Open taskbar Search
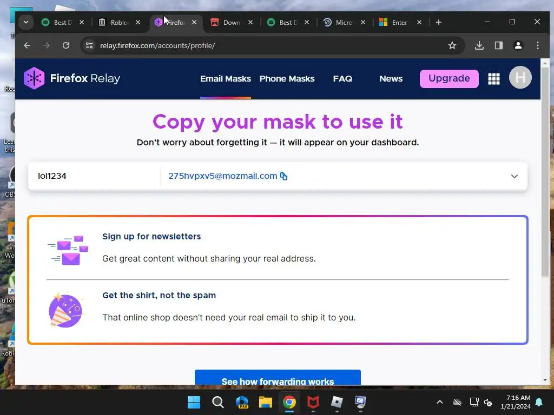The width and height of the screenshot is (554, 415). tap(217, 402)
